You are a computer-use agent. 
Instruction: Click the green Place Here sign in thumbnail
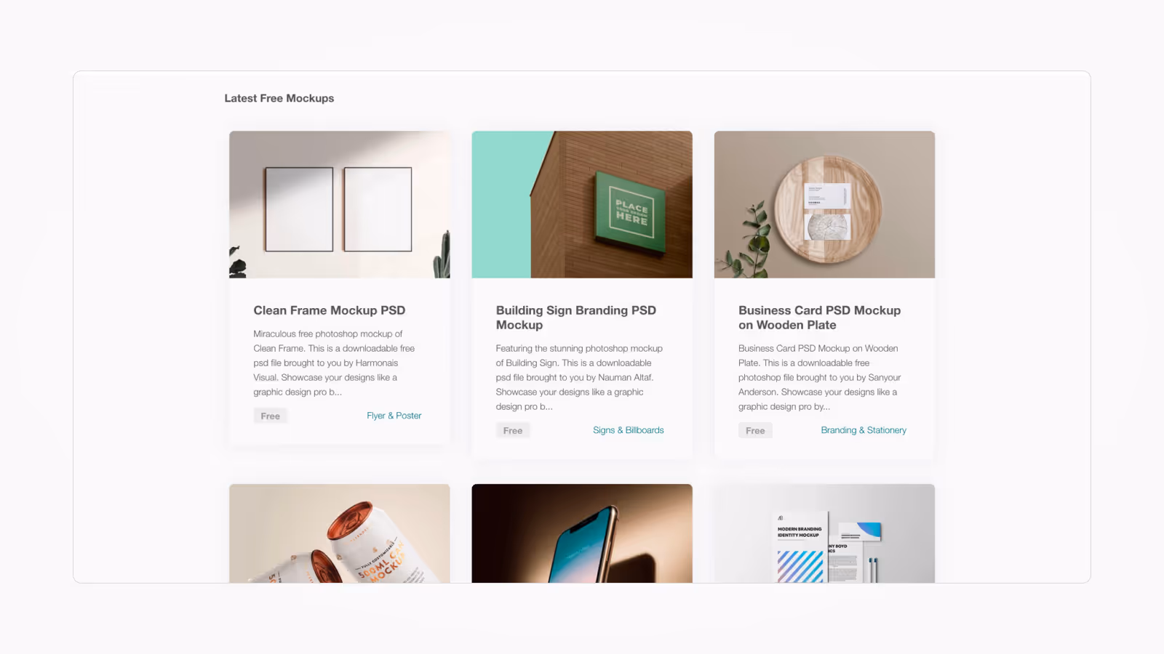pos(631,212)
